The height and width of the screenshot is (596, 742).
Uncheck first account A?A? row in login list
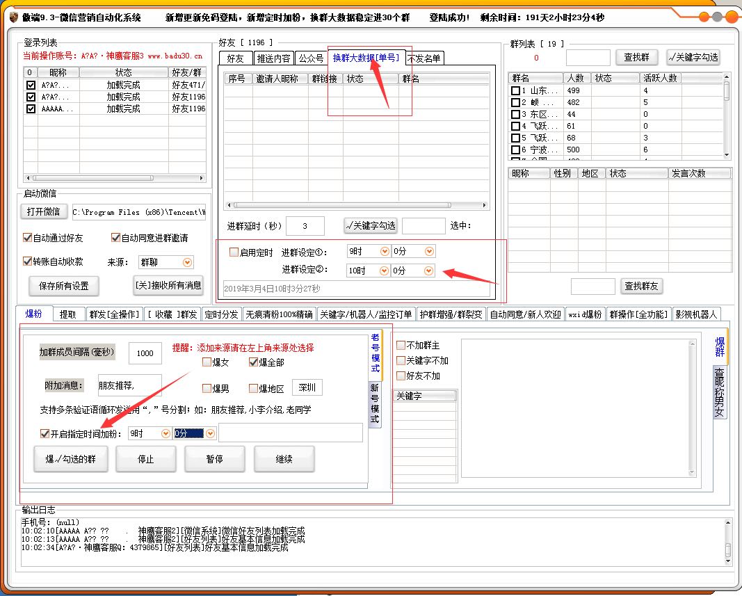[31, 86]
